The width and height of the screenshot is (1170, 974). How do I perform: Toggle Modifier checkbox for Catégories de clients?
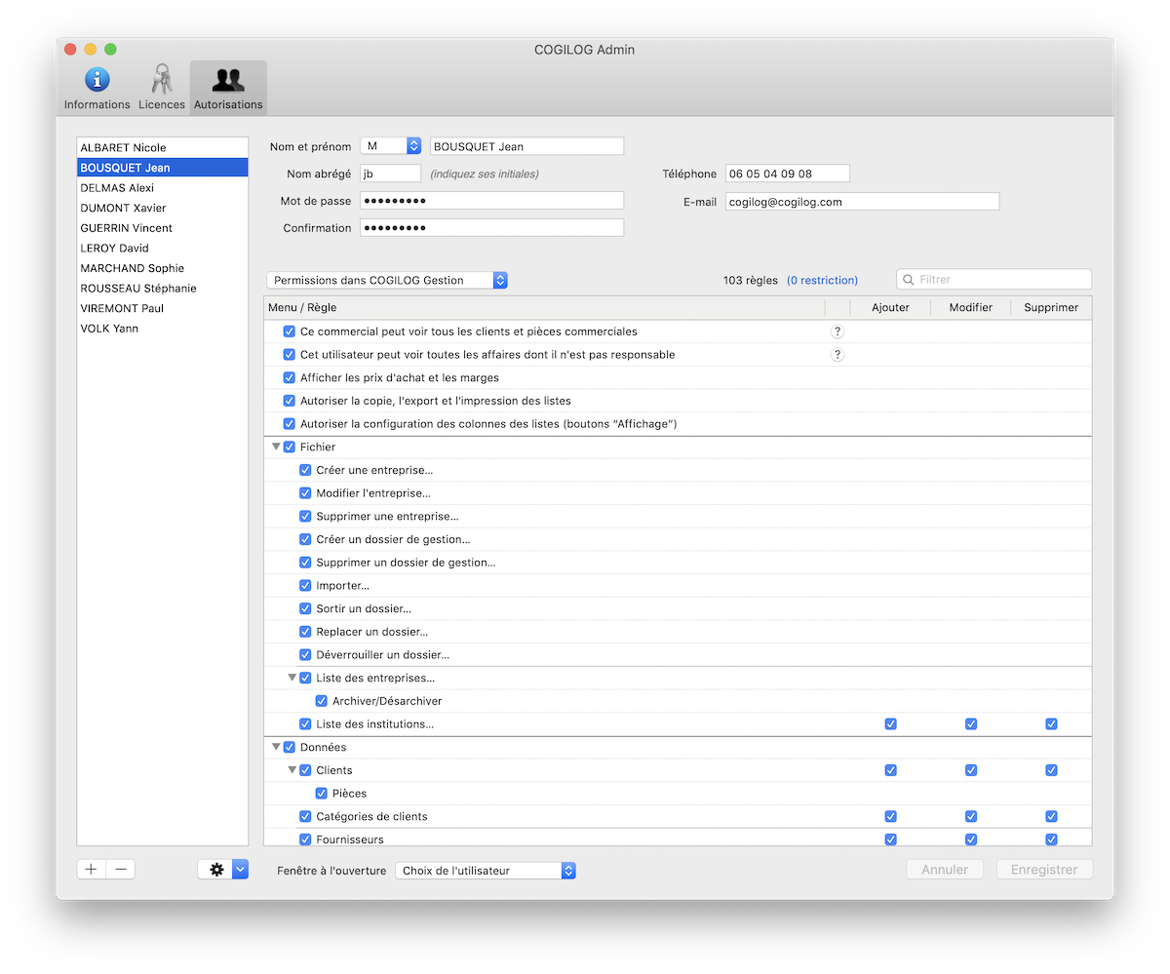click(x=971, y=817)
